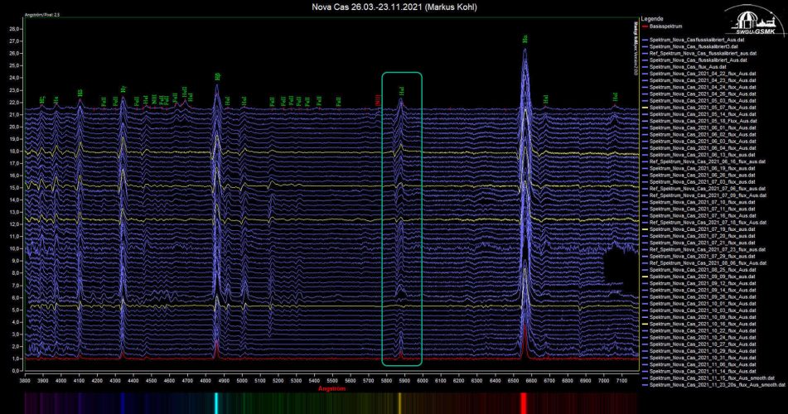Click the yellow marker for 2021_05_07 spectrum

(x=645, y=108)
